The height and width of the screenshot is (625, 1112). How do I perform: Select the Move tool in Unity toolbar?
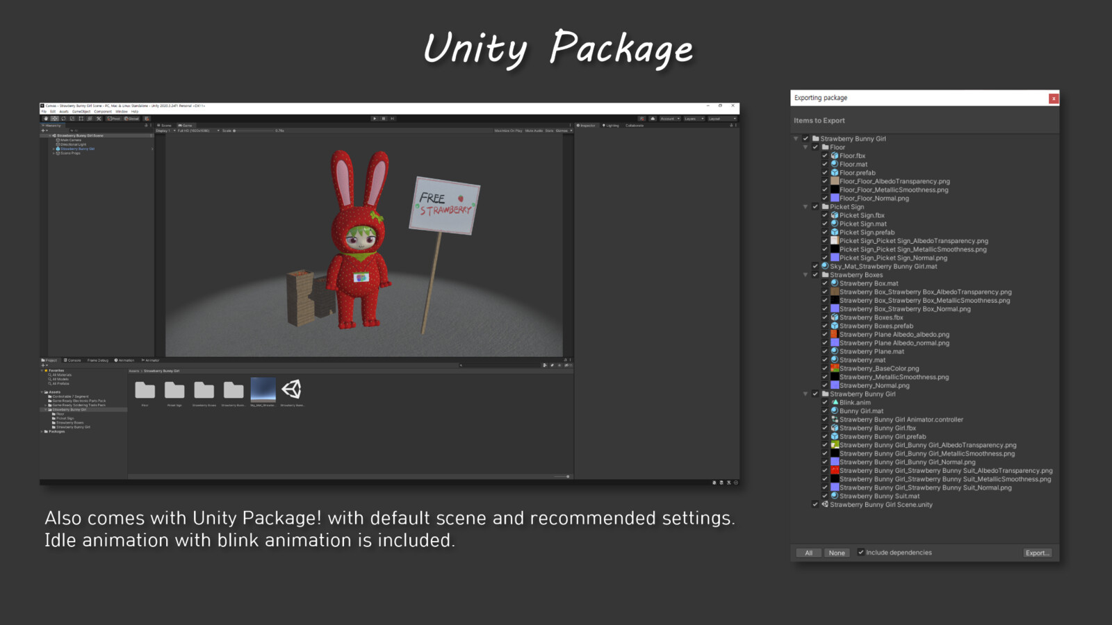pyautogui.click(x=54, y=119)
